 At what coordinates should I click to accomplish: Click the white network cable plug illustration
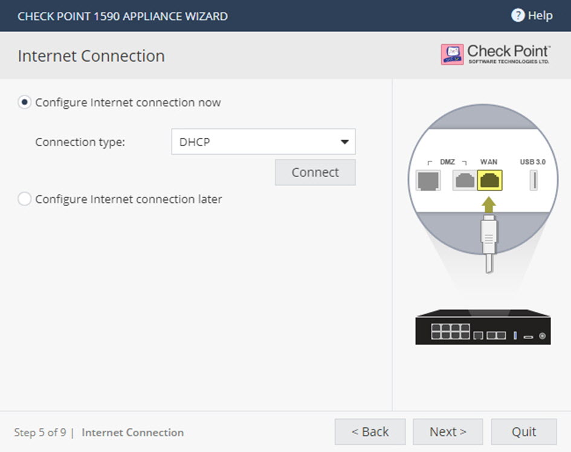(489, 244)
